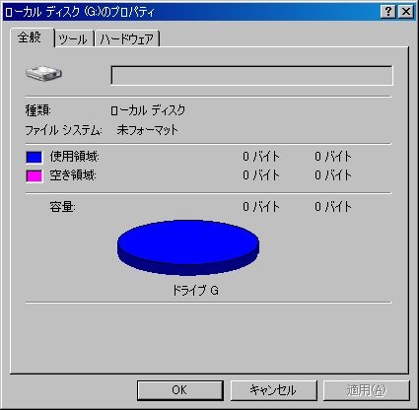Click the blue disk usage pie chart
Screen dimensions: 419x410
coord(188,247)
